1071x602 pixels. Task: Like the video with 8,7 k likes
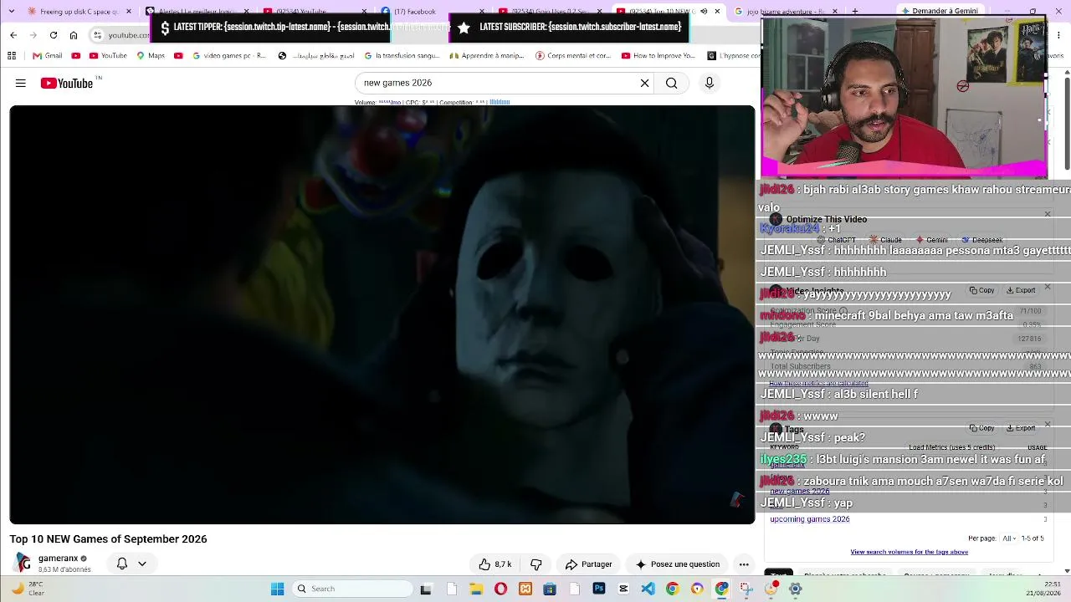495,564
